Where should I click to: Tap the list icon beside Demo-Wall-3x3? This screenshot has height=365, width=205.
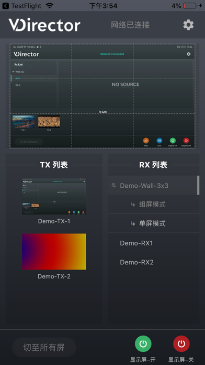click(113, 186)
